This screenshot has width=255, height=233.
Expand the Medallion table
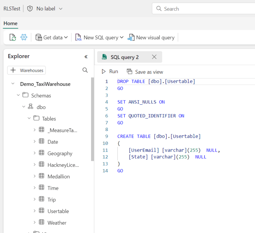[35, 176]
